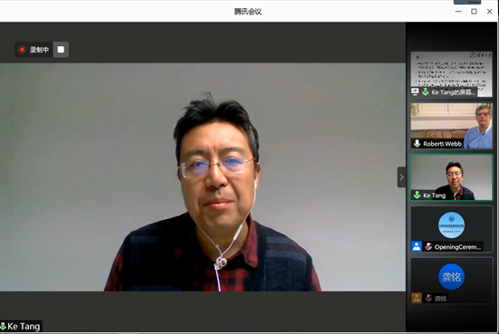Stop recording with the white square button
The width and height of the screenshot is (499, 334).
(61, 49)
